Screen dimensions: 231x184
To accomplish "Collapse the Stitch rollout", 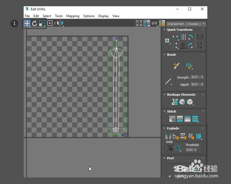I will point(164,111).
